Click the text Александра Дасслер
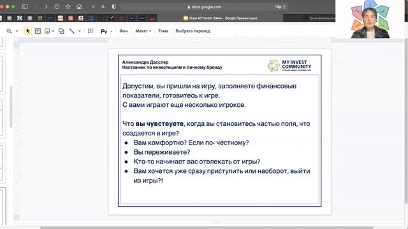 pyautogui.click(x=145, y=62)
